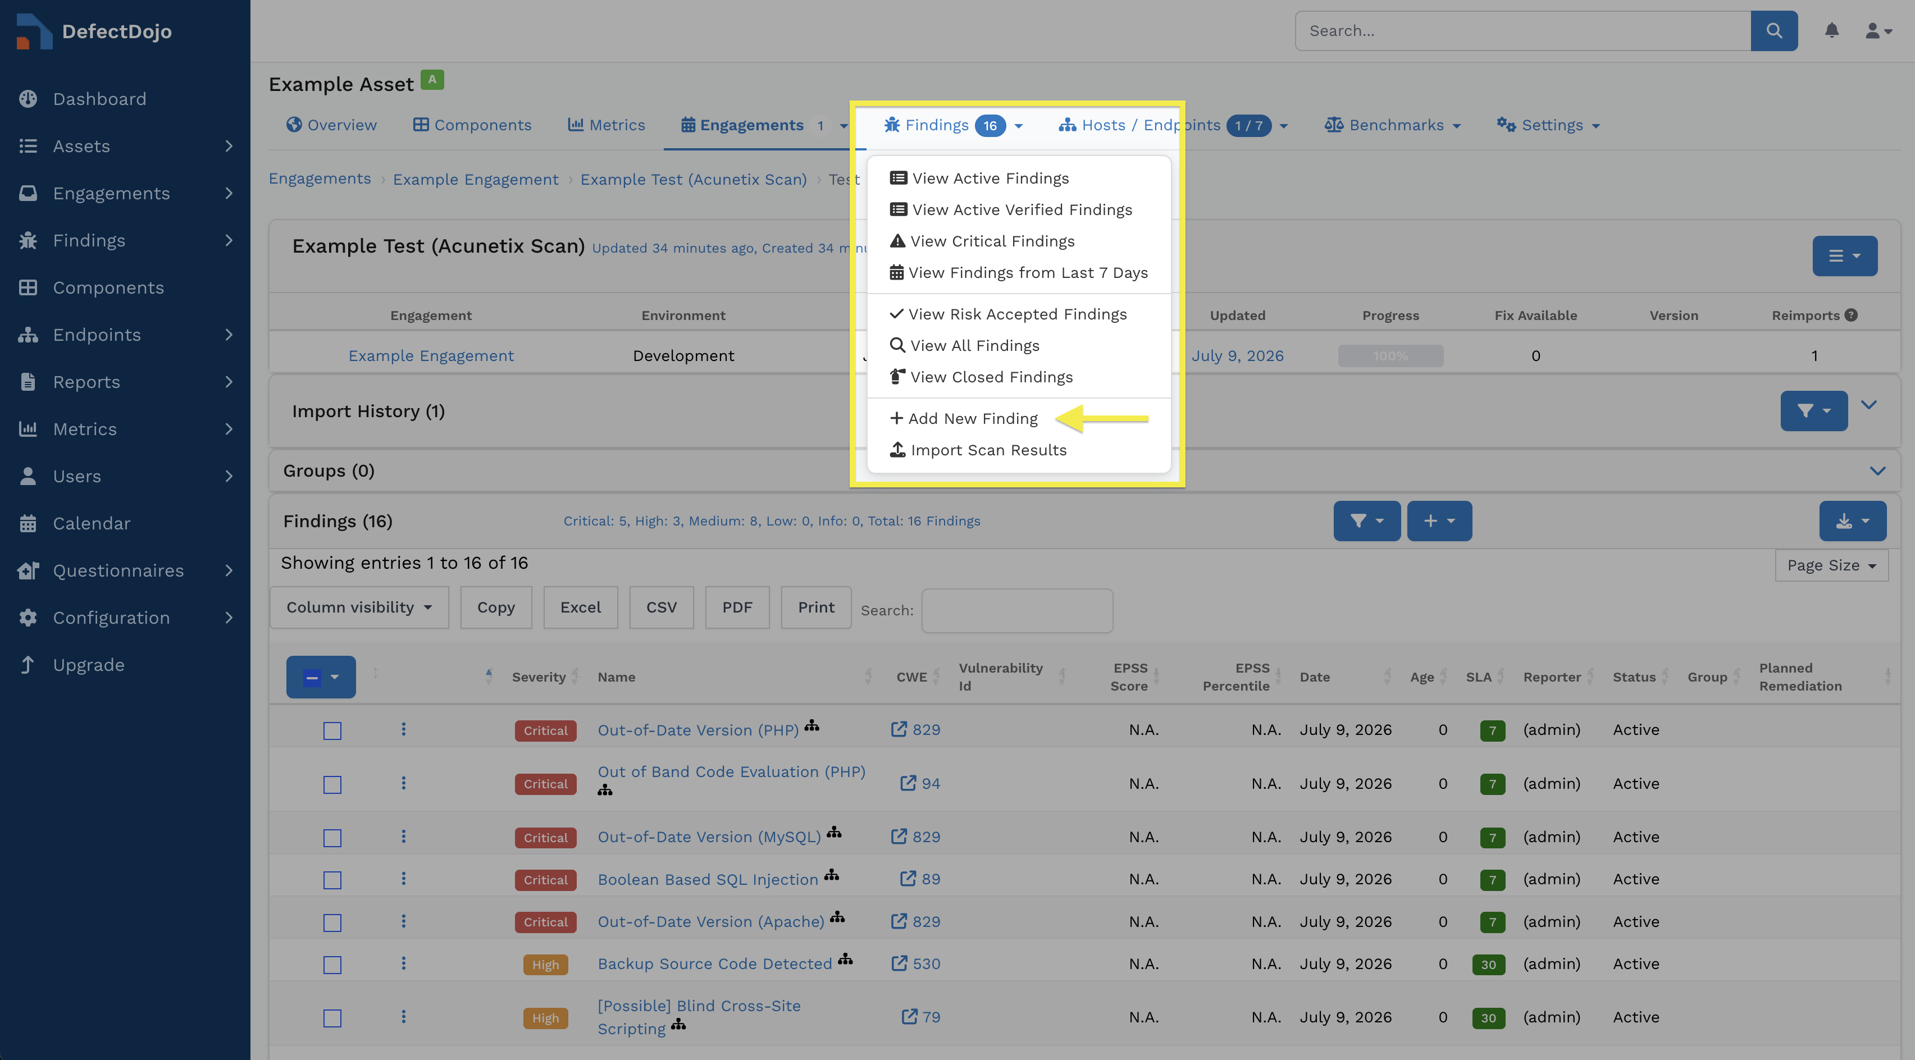Open the findings filter funnel button
Image resolution: width=1915 pixels, height=1060 pixels.
click(x=1366, y=521)
